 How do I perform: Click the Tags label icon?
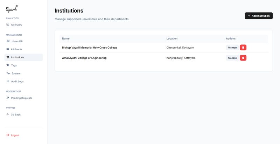(x=8, y=65)
